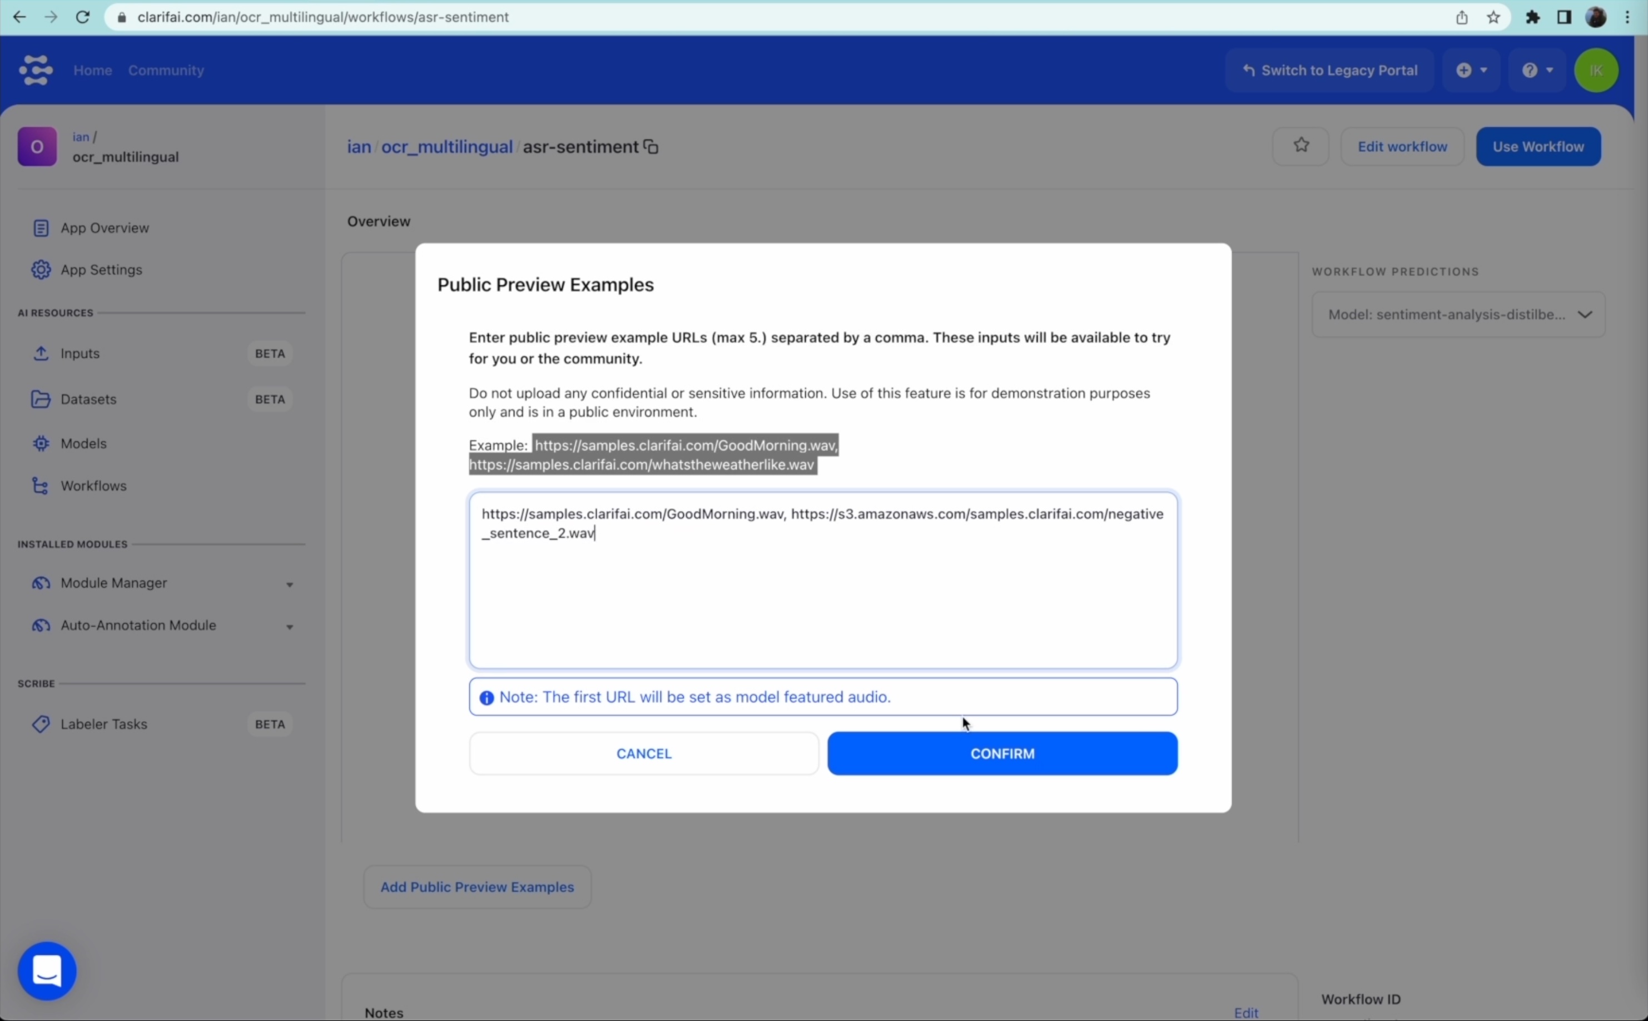The height and width of the screenshot is (1021, 1648).
Task: Open Inputs in the sidebar
Action: (80, 353)
